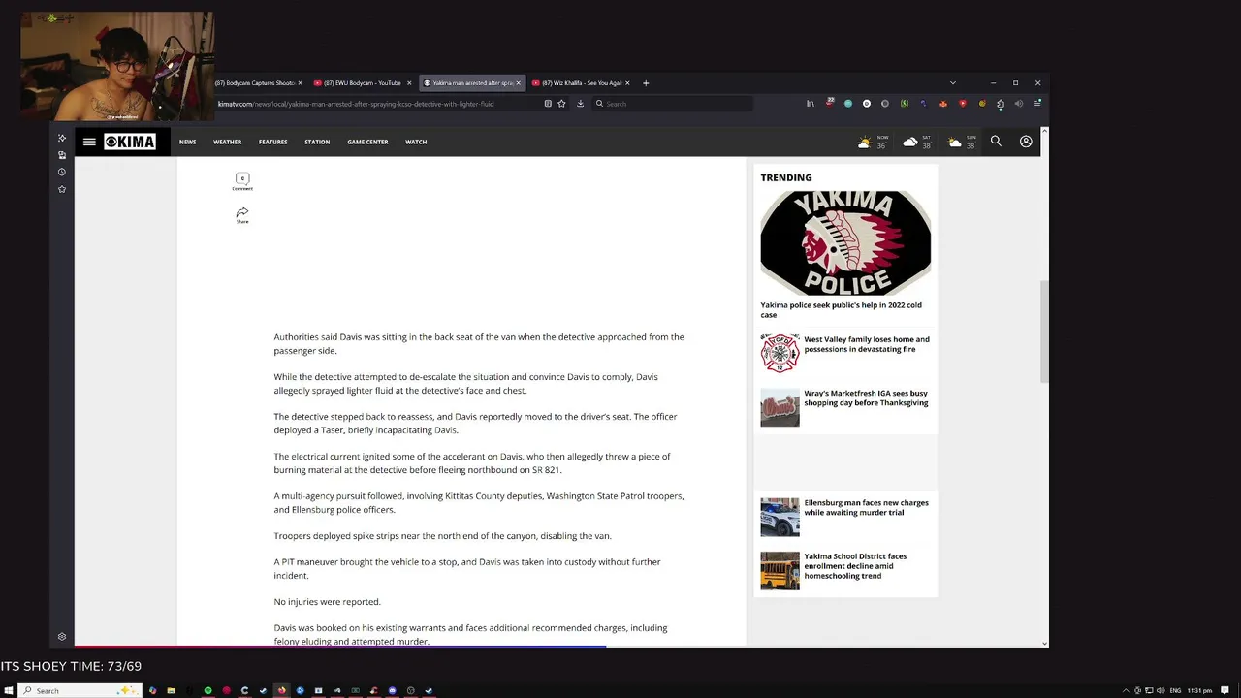
Task: Open Spotify from the taskbar
Action: tap(207, 690)
